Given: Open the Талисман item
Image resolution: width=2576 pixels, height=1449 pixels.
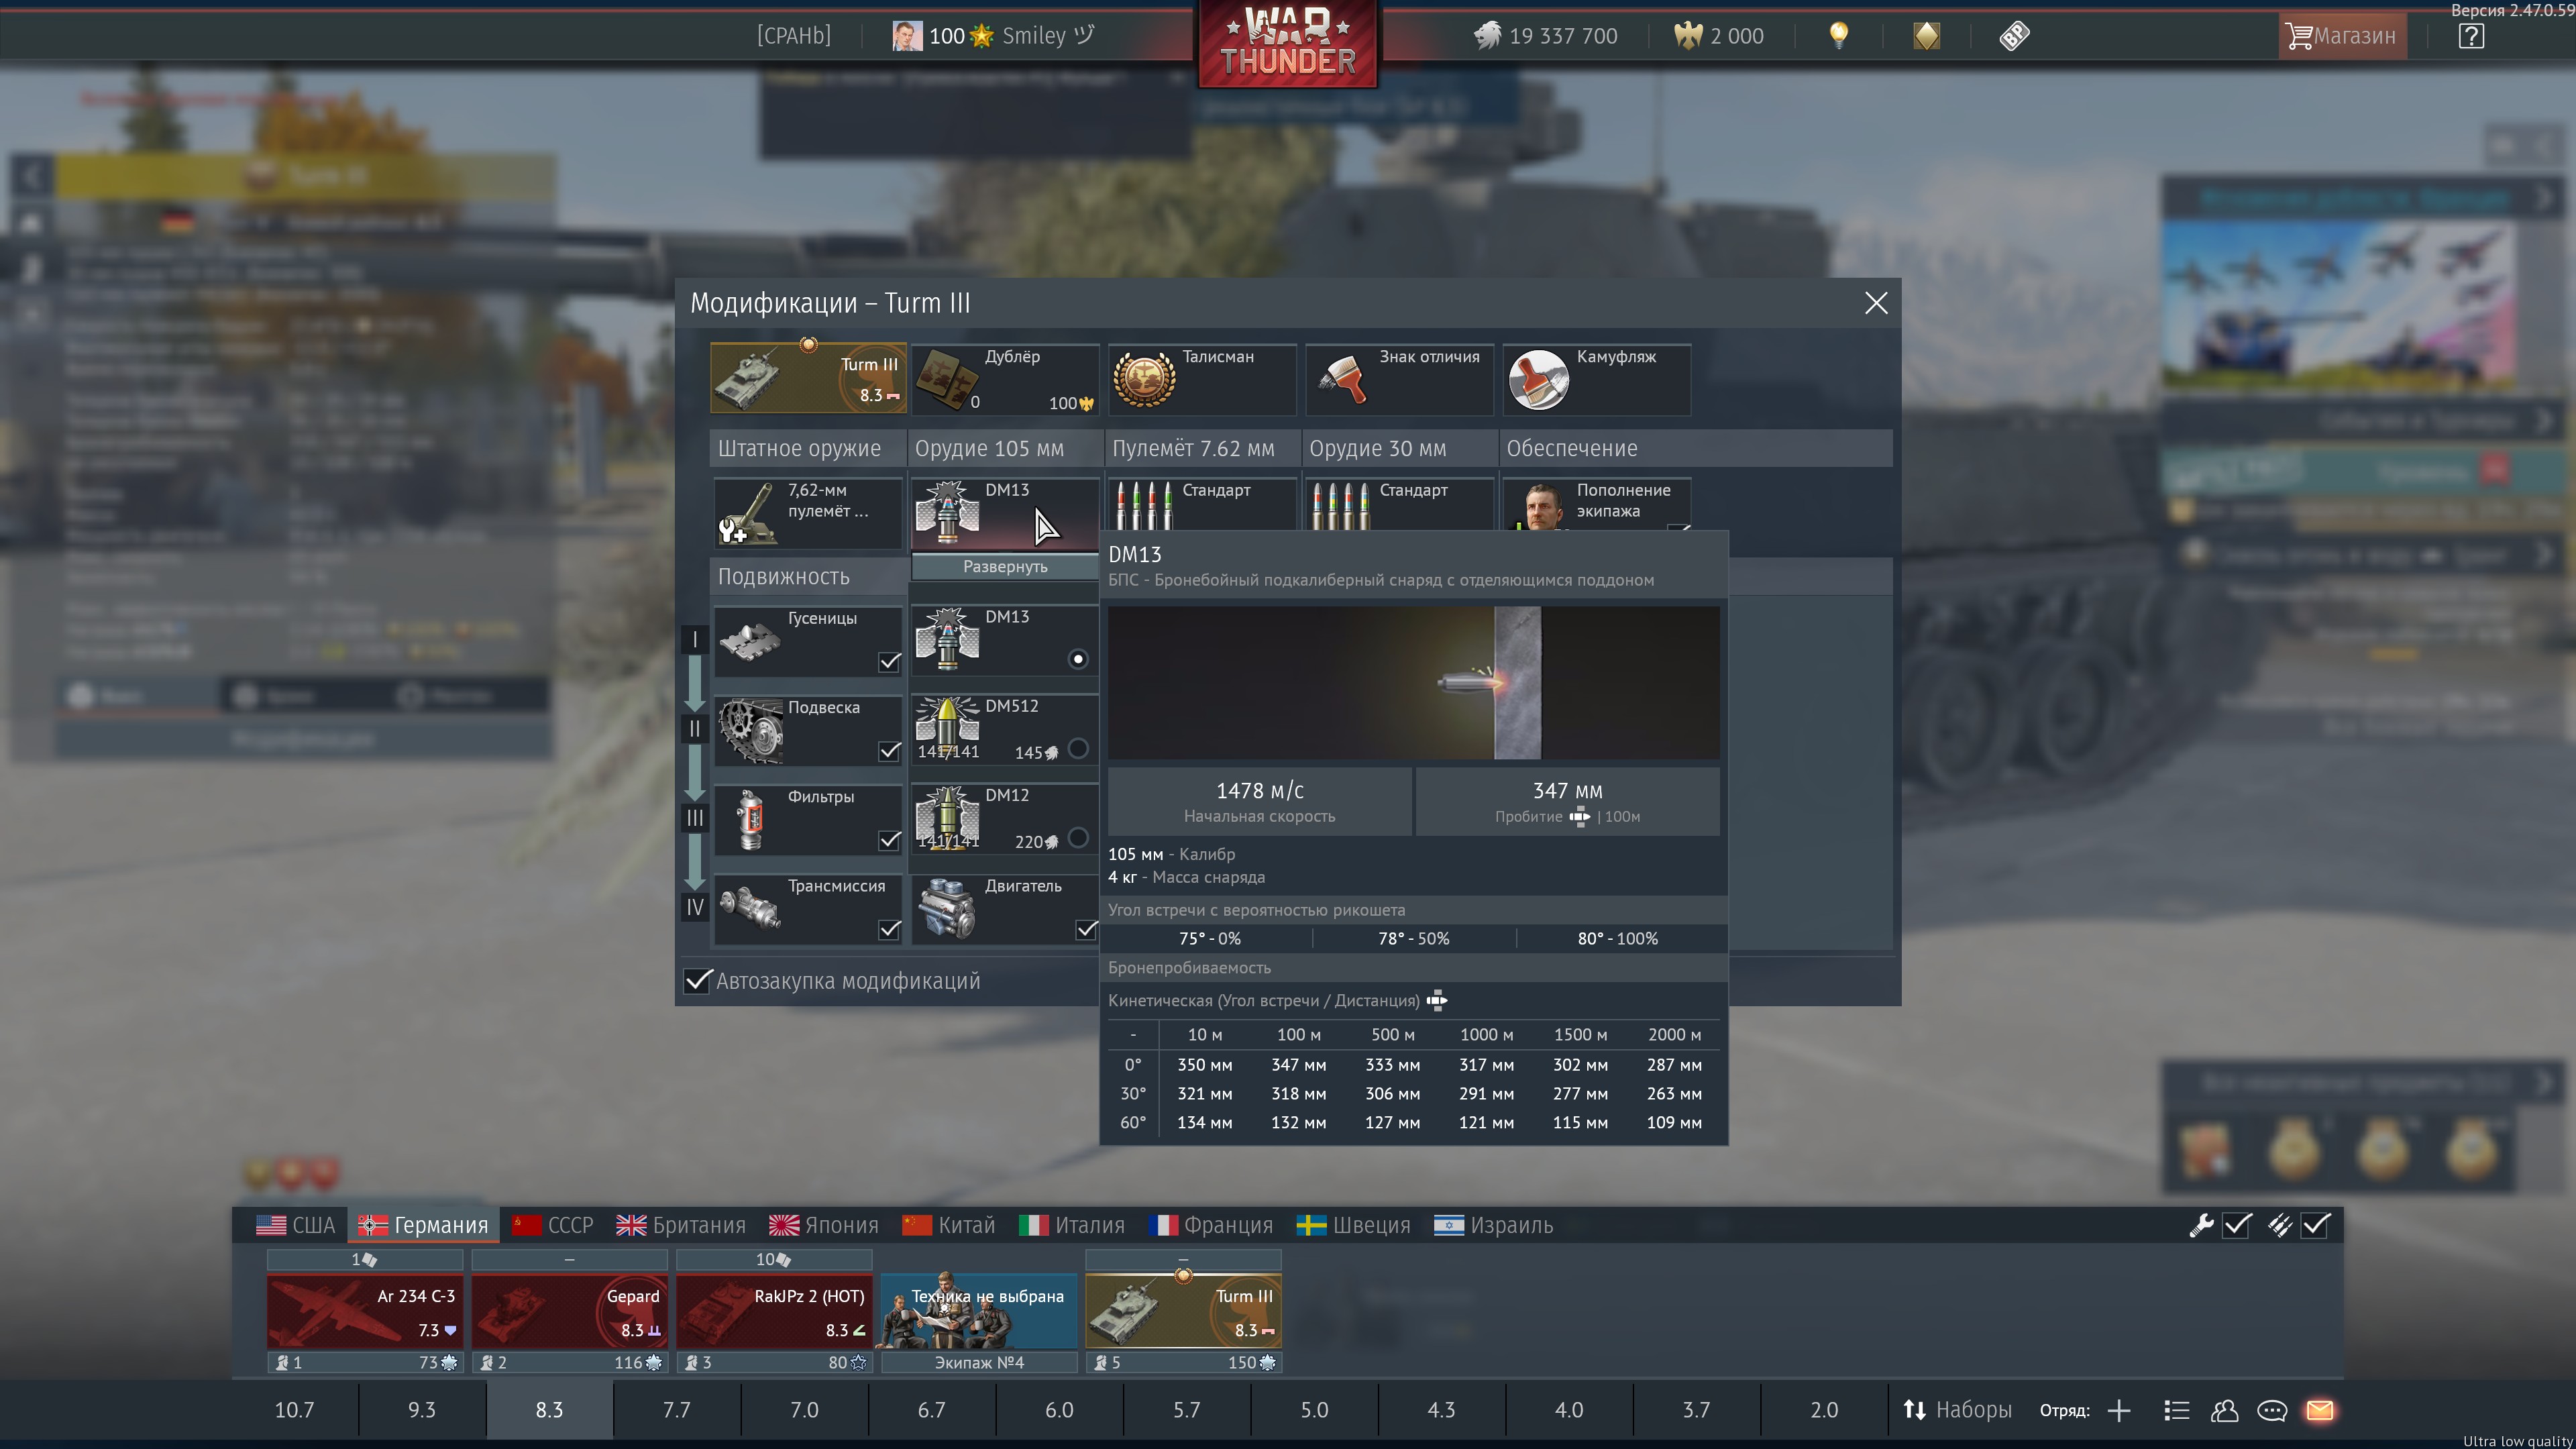Looking at the screenshot, I should (x=1202, y=379).
